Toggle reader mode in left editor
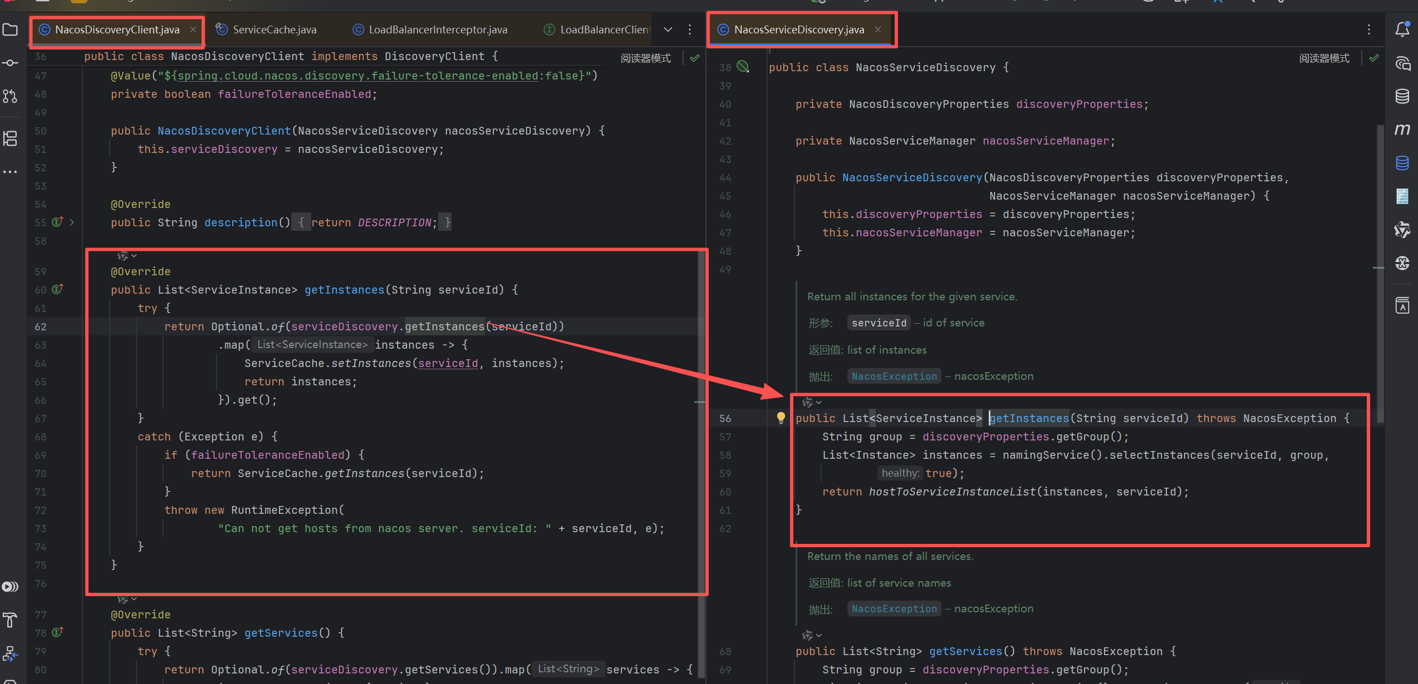 coord(645,58)
